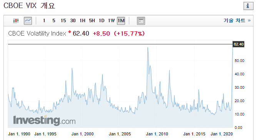The width and height of the screenshot is (257, 140).
Task: Switch to candlestick chart type
Action: tap(16, 21)
